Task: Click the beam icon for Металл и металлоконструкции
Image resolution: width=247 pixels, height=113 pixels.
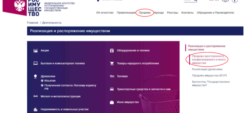Action: click(35, 96)
